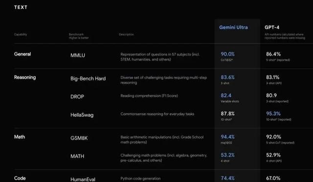The height and width of the screenshot is (182, 313).
Task: Click the HellaSwag benchmark name
Action: (x=82, y=115)
